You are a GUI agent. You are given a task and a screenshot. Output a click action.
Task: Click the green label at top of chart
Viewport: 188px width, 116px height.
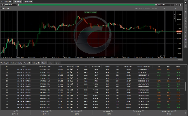pyautogui.click(x=90, y=12)
